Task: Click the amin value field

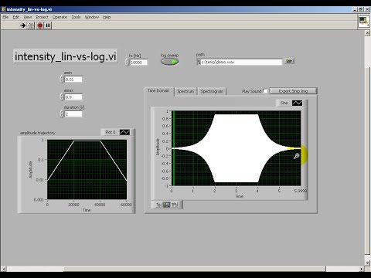Action: pos(73,80)
